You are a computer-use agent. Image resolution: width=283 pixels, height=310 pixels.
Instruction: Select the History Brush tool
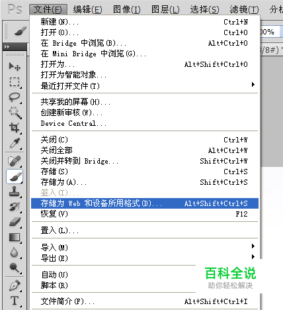click(15, 207)
